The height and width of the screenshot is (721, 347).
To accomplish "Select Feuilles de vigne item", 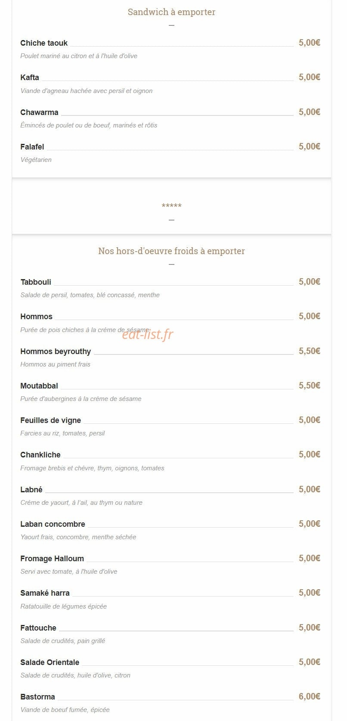I will [x=50, y=420].
